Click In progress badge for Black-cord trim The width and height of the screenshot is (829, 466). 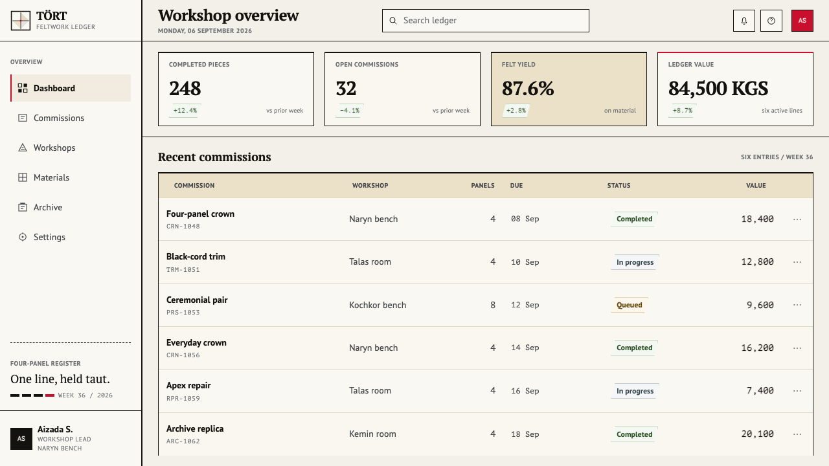[x=635, y=262]
